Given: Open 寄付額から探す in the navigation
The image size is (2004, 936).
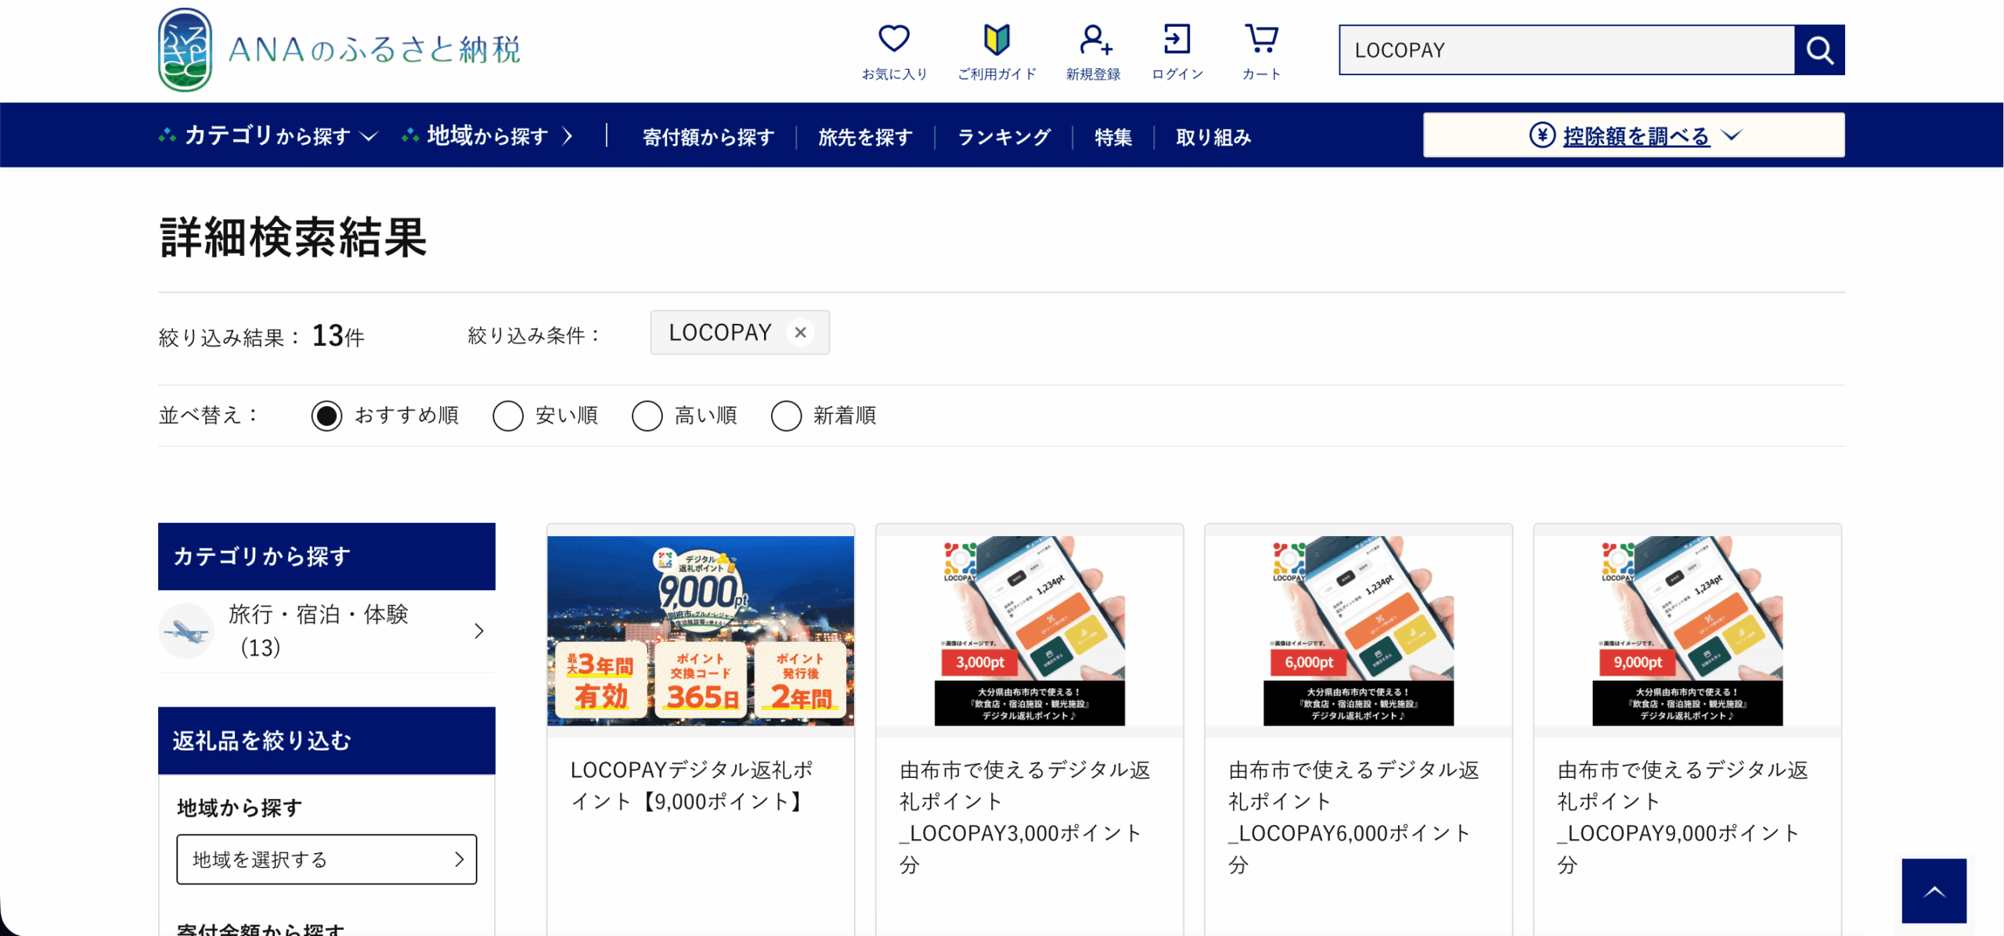Looking at the screenshot, I should pyautogui.click(x=708, y=137).
